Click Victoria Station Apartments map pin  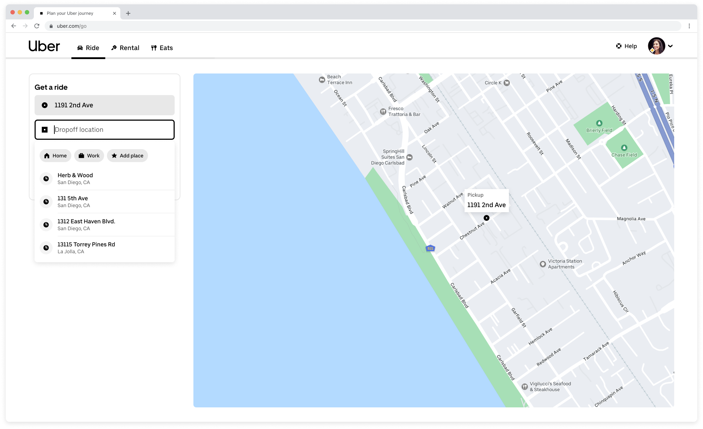(543, 264)
